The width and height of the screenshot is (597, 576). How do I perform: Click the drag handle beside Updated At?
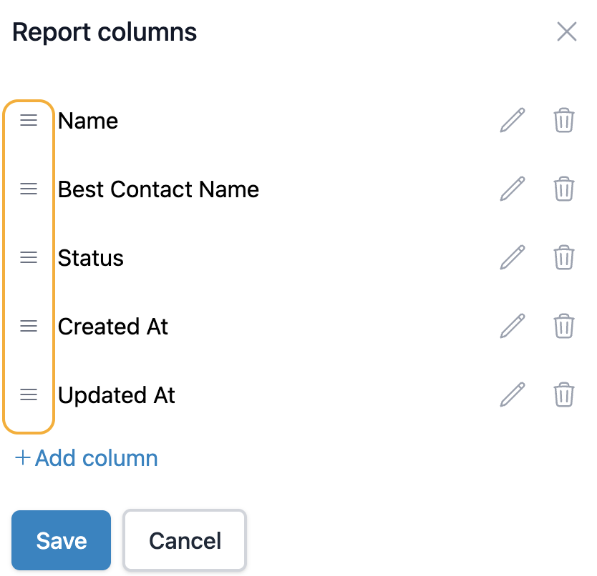(29, 395)
